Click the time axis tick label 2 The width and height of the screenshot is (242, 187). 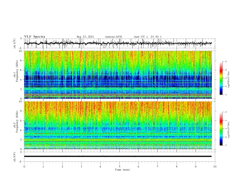click(62, 167)
